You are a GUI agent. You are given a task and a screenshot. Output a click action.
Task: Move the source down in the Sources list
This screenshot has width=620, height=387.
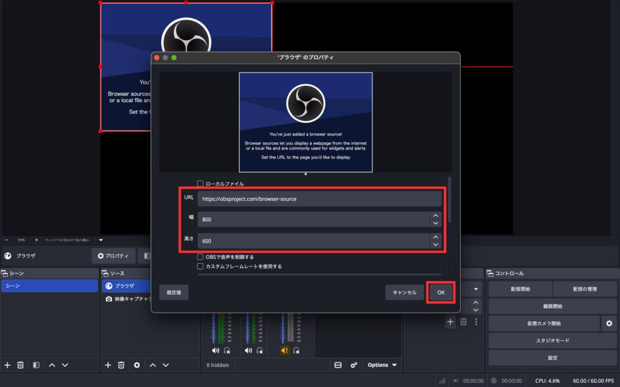[166, 365]
